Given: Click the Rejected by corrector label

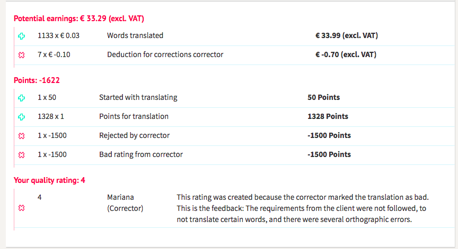Looking at the screenshot, I should point(134,135).
